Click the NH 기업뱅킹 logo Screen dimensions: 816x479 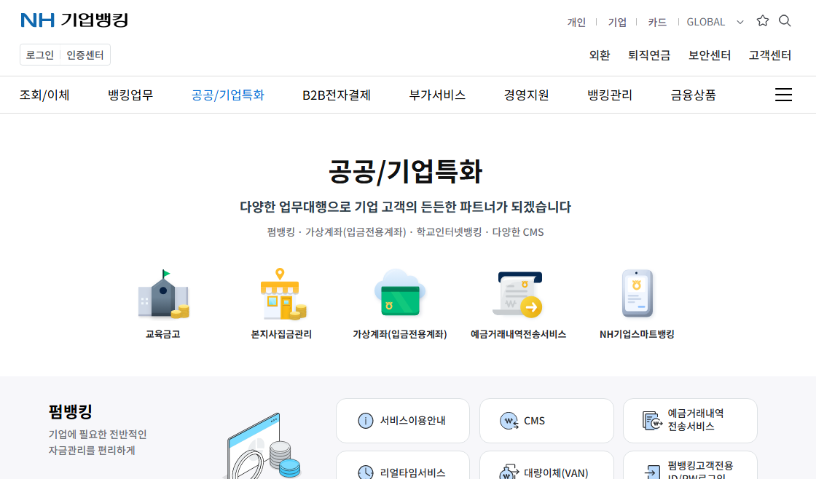(x=74, y=20)
